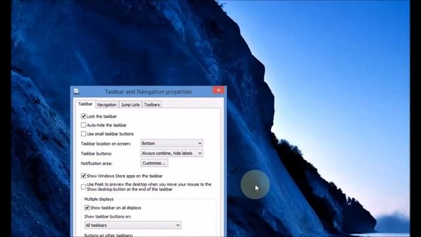
Task: Click the Customise notification area button
Action: tap(155, 163)
